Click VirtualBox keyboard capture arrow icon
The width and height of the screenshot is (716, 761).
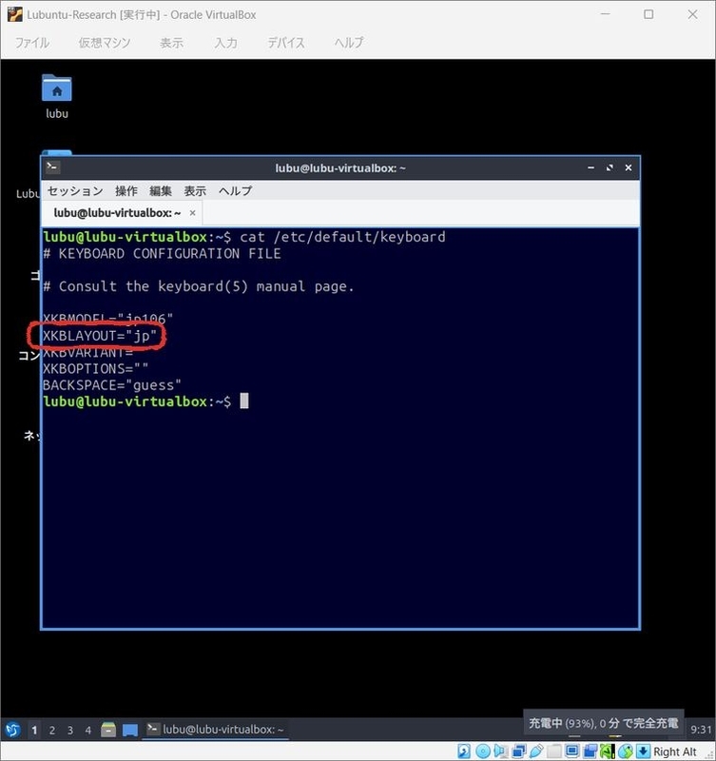[643, 751]
